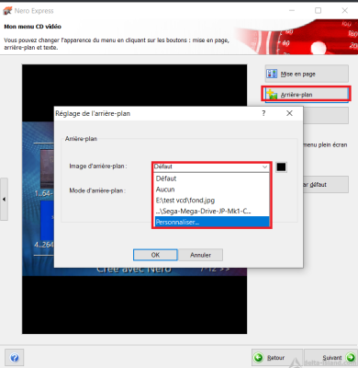This screenshot has width=358, height=368.
Task: Click the Arrière-plan background button
Action: (x=307, y=94)
